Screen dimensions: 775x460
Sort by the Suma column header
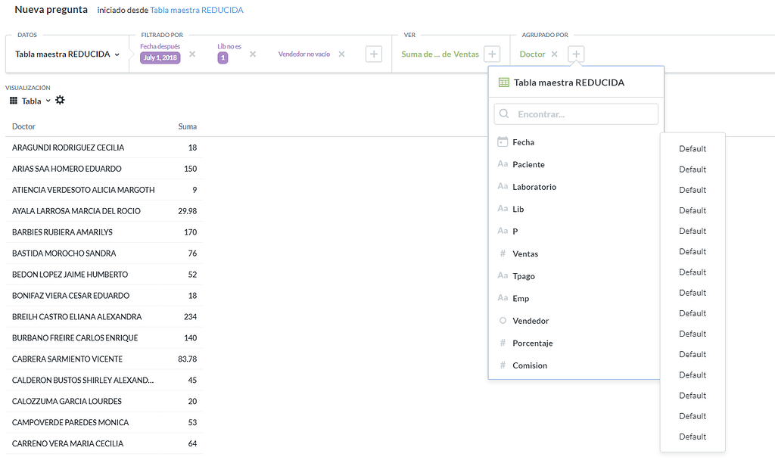coord(187,126)
